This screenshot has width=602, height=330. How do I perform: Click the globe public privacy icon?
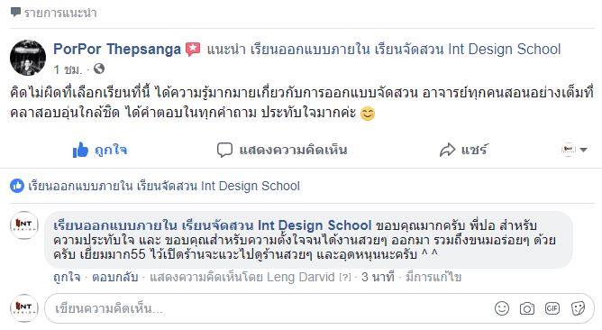[99, 69]
